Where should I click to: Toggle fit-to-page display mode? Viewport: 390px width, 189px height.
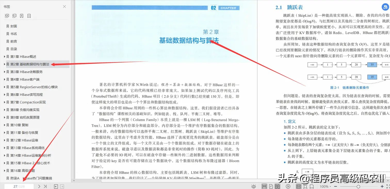(x=306, y=186)
